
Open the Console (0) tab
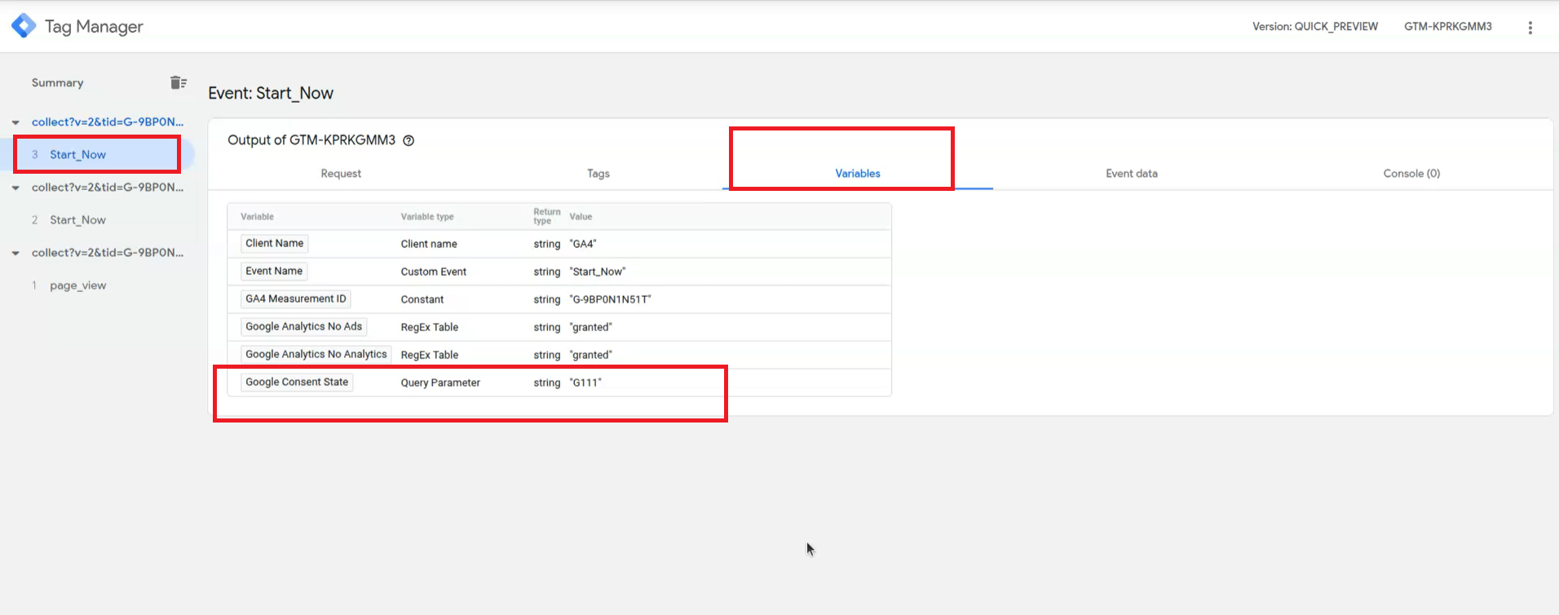1411,173
